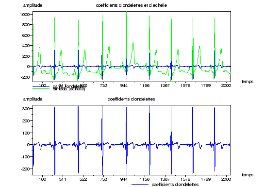
Task: Click the title 'coefficients d ondelettes et d echelle'
Action: pos(132,5)
